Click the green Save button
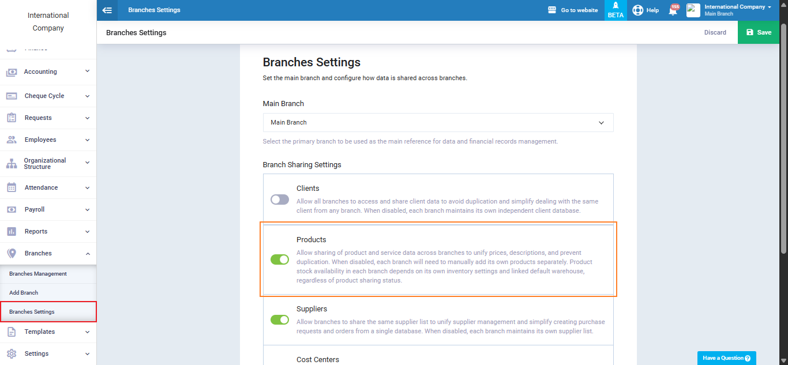This screenshot has height=365, width=788. (758, 33)
